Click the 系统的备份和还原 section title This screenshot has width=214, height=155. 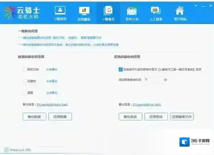point(127,57)
